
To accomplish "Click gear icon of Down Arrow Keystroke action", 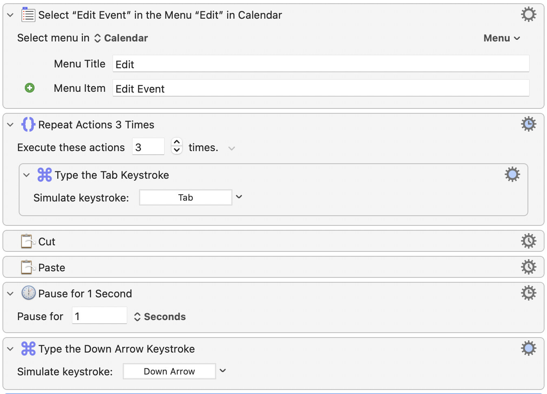I will point(528,348).
